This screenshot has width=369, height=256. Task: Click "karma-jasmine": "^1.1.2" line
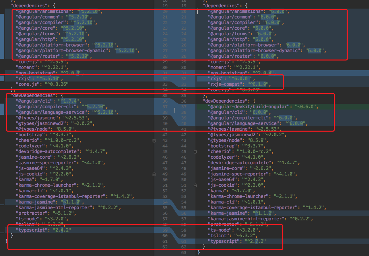[242, 213]
